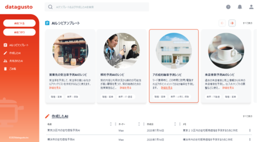Click the help question mark icon
Viewport: 257px width, 142px height.
[x=228, y=7]
